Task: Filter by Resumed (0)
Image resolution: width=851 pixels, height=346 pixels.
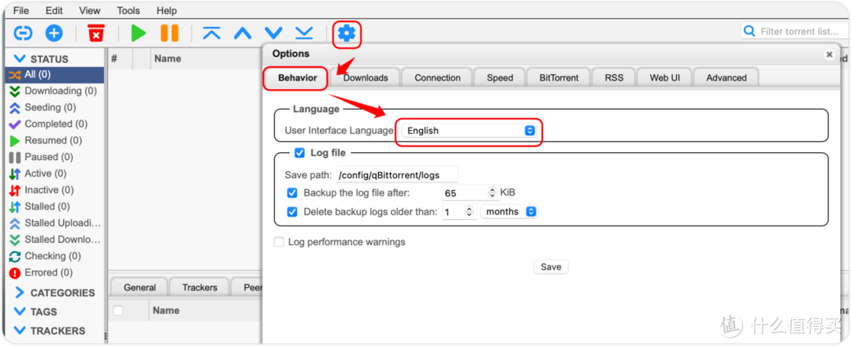Action: coord(54,140)
